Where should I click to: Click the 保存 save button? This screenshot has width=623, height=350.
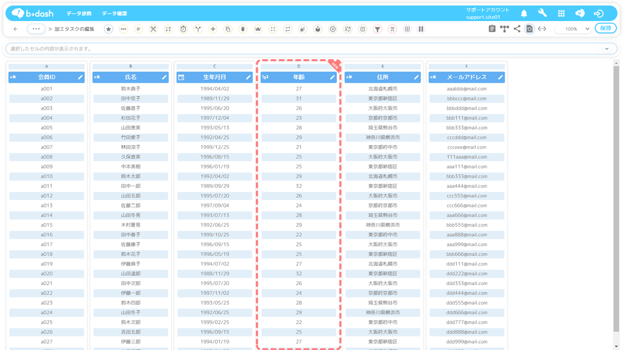pyautogui.click(x=605, y=28)
